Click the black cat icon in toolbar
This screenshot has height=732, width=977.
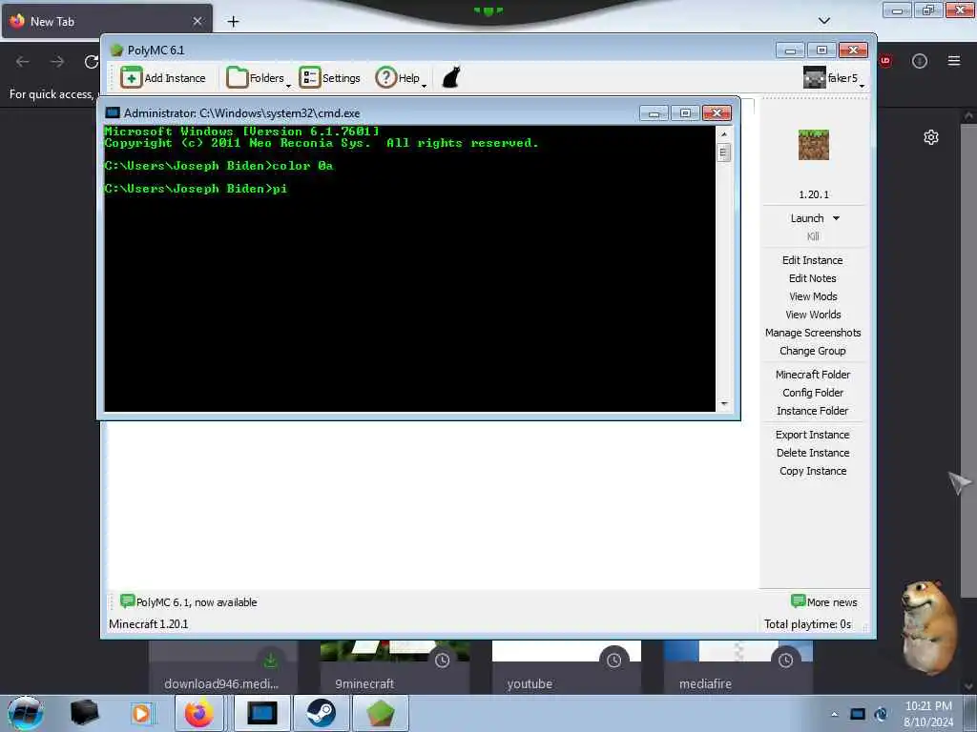point(451,78)
